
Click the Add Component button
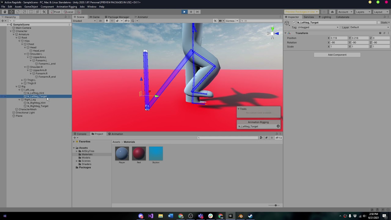[337, 55]
